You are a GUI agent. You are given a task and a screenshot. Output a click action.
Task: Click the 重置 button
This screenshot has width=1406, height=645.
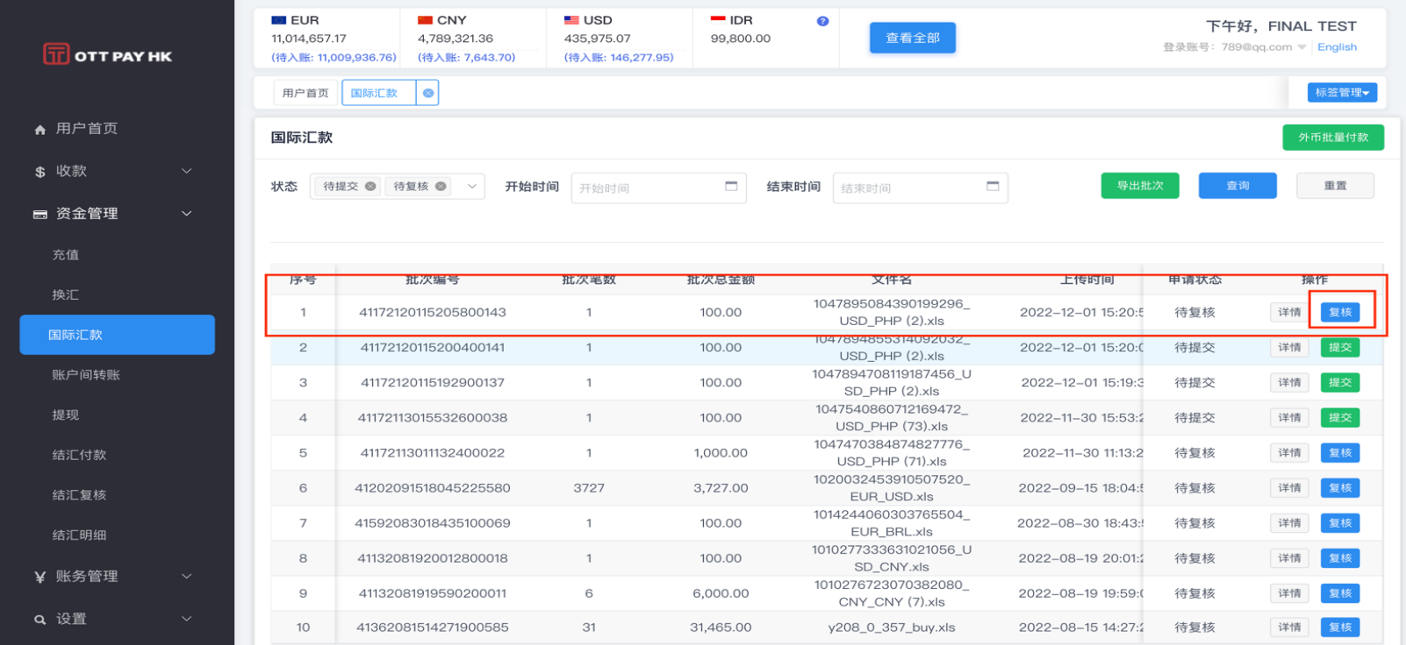tap(1335, 186)
